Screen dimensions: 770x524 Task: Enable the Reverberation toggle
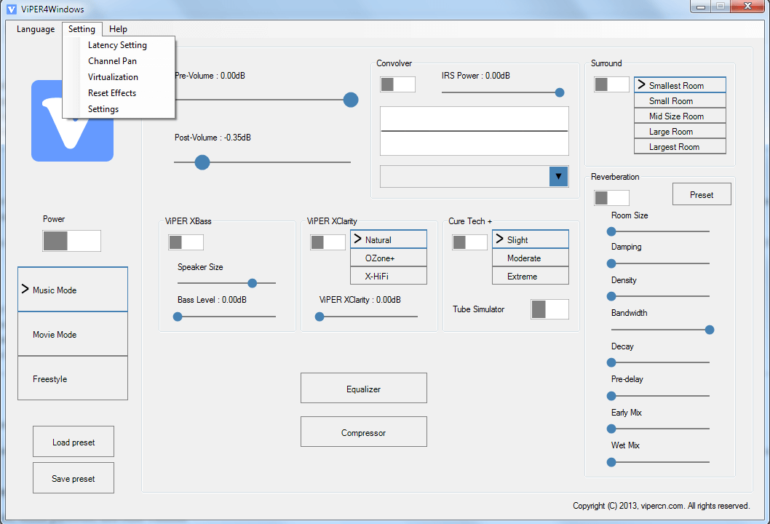(611, 198)
